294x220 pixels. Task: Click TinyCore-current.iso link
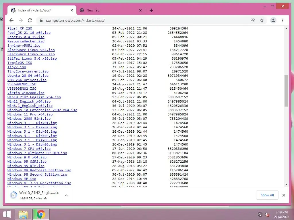coord(28,71)
